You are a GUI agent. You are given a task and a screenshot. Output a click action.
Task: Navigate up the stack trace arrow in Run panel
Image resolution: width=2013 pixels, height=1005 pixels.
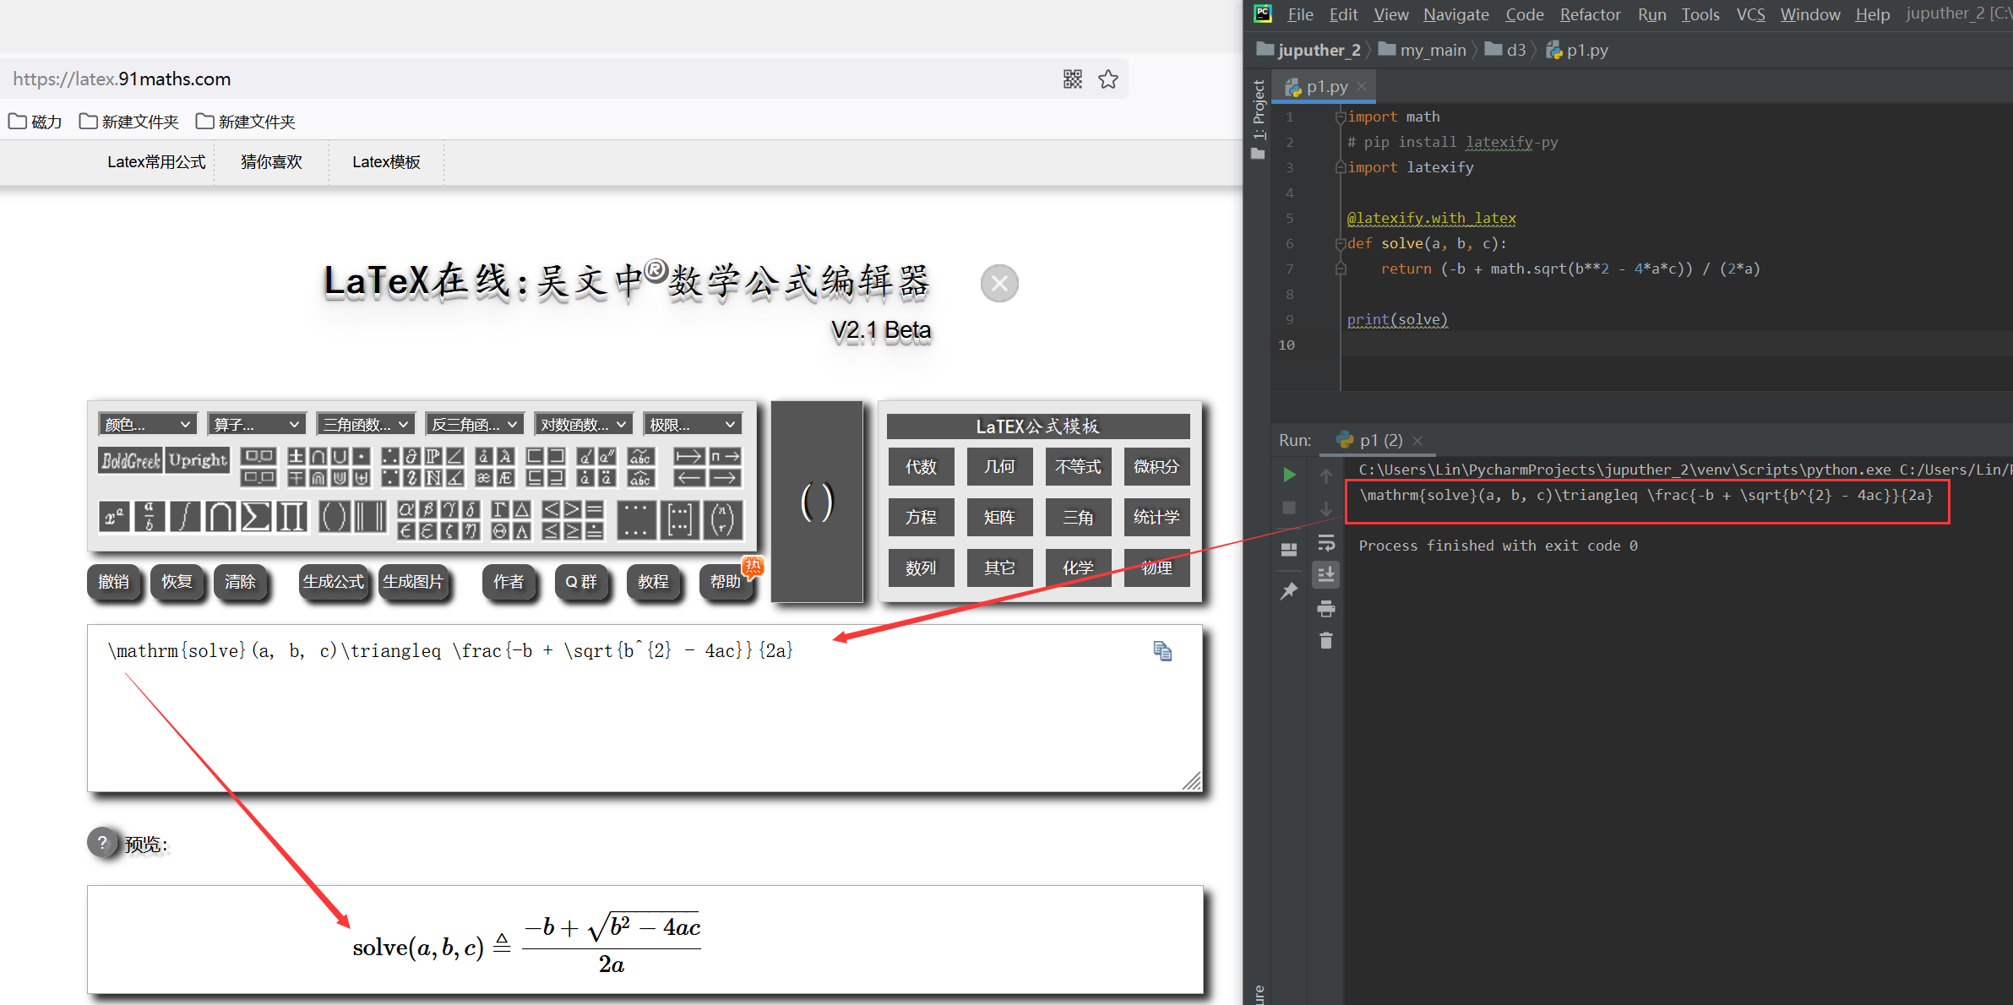[x=1325, y=475]
